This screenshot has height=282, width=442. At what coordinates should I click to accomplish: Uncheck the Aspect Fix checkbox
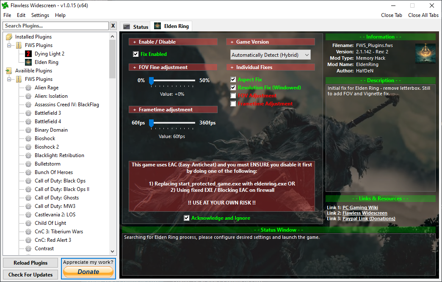pyautogui.click(x=233, y=80)
